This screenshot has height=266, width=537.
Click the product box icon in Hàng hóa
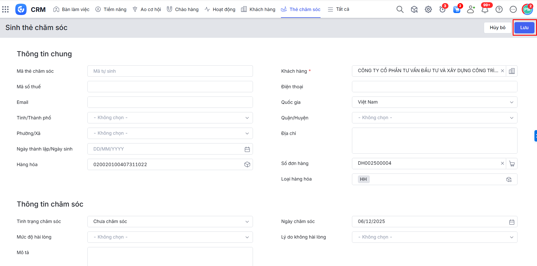pyautogui.click(x=247, y=164)
